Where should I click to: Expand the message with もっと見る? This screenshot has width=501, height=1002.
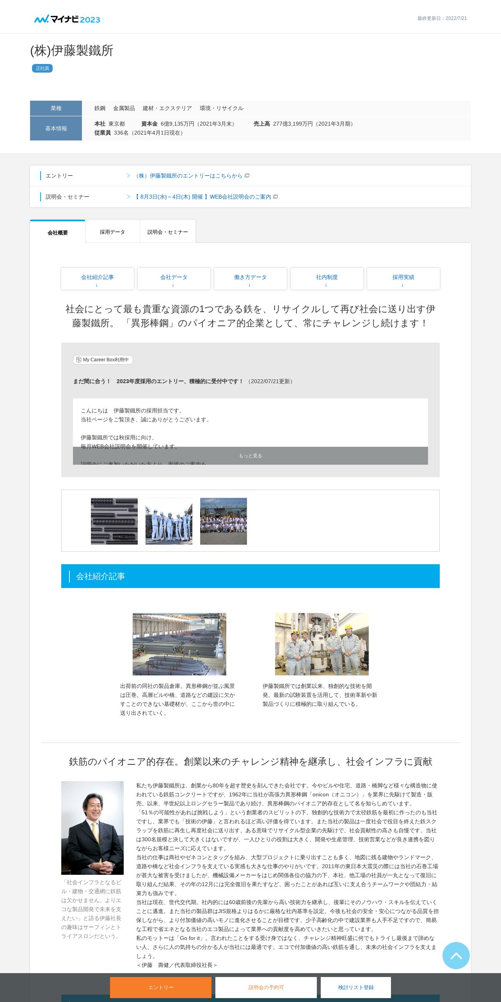[x=250, y=456]
